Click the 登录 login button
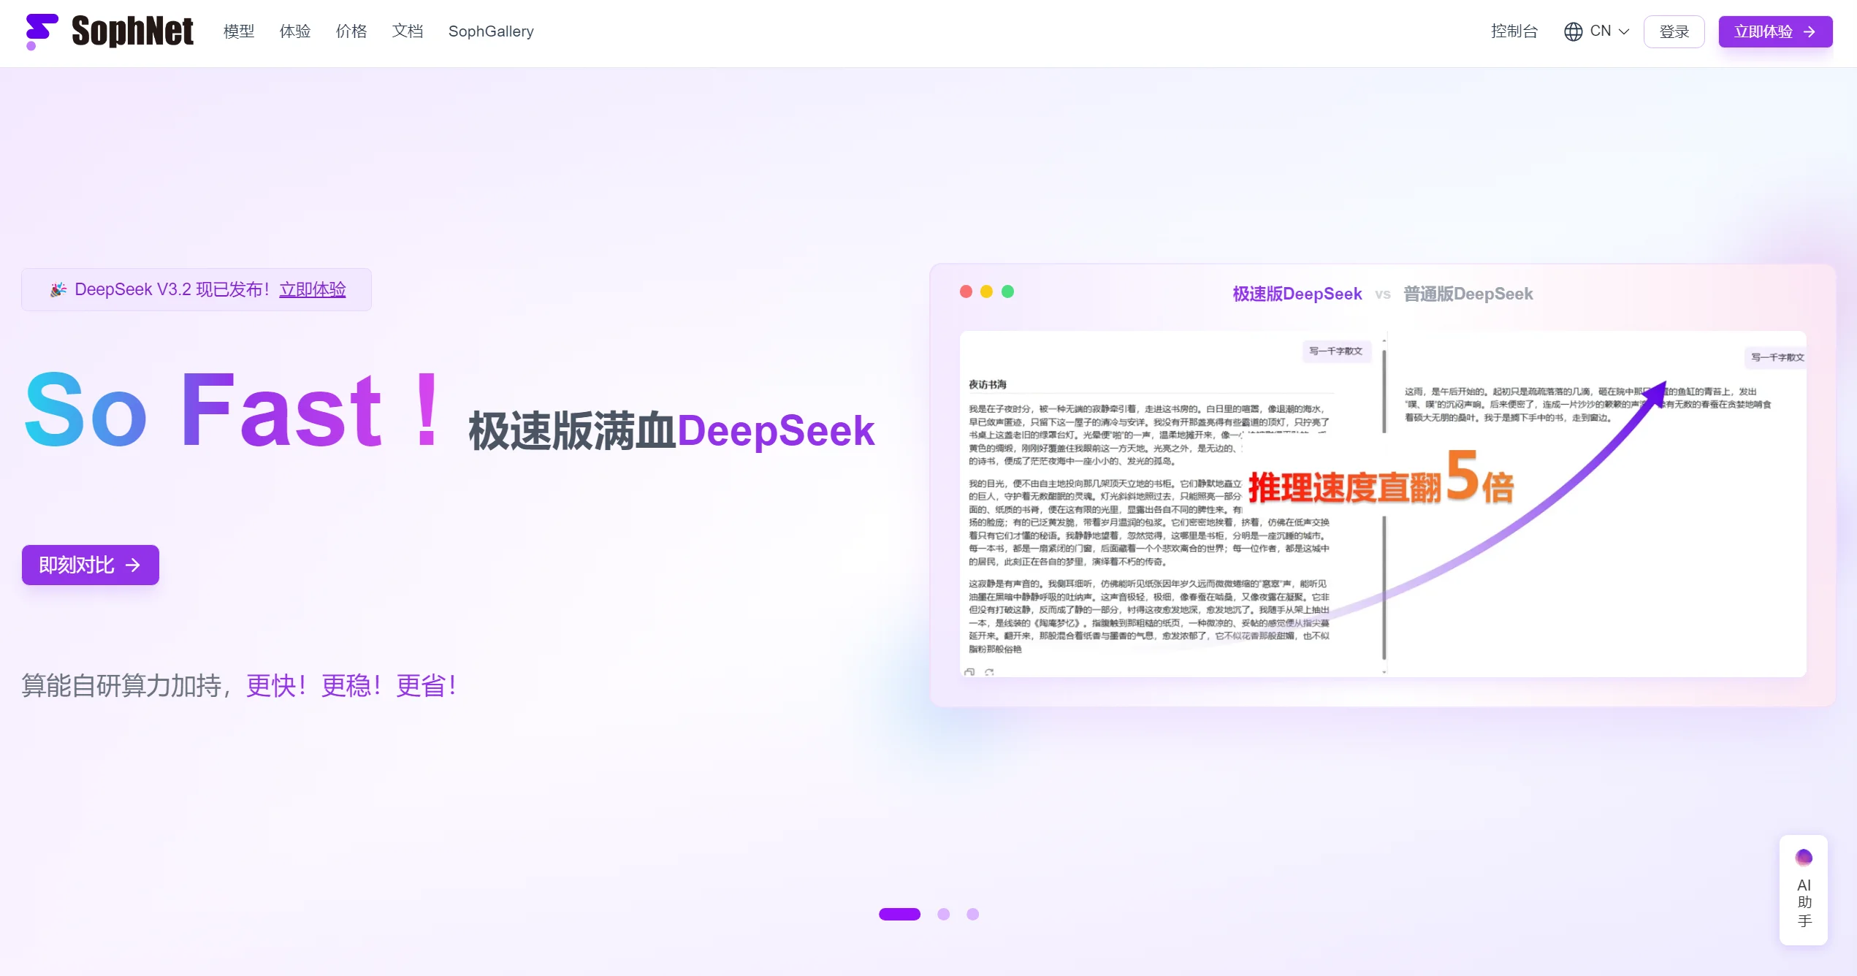Screen dimensions: 1857x976 pyautogui.click(x=1674, y=31)
